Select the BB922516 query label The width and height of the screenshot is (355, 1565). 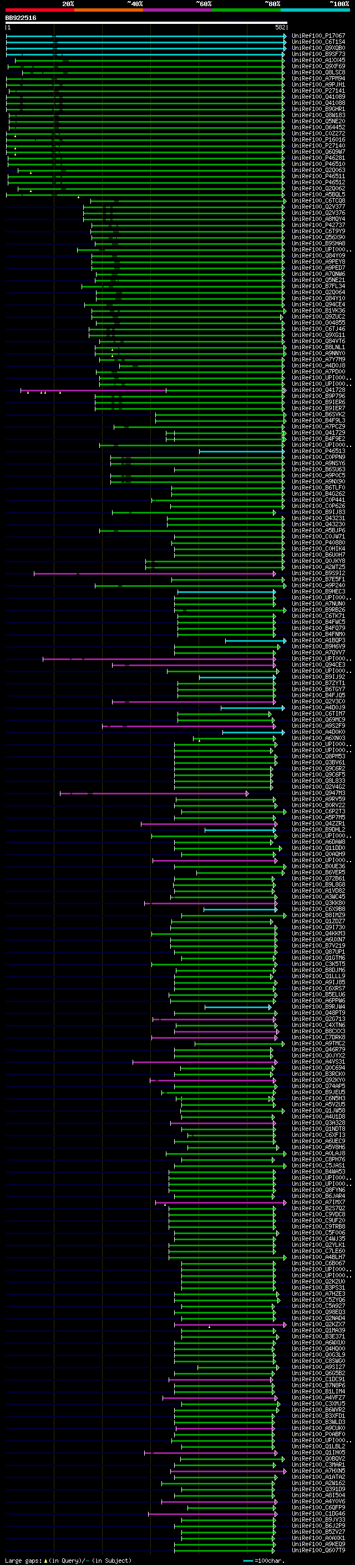pos(21,18)
